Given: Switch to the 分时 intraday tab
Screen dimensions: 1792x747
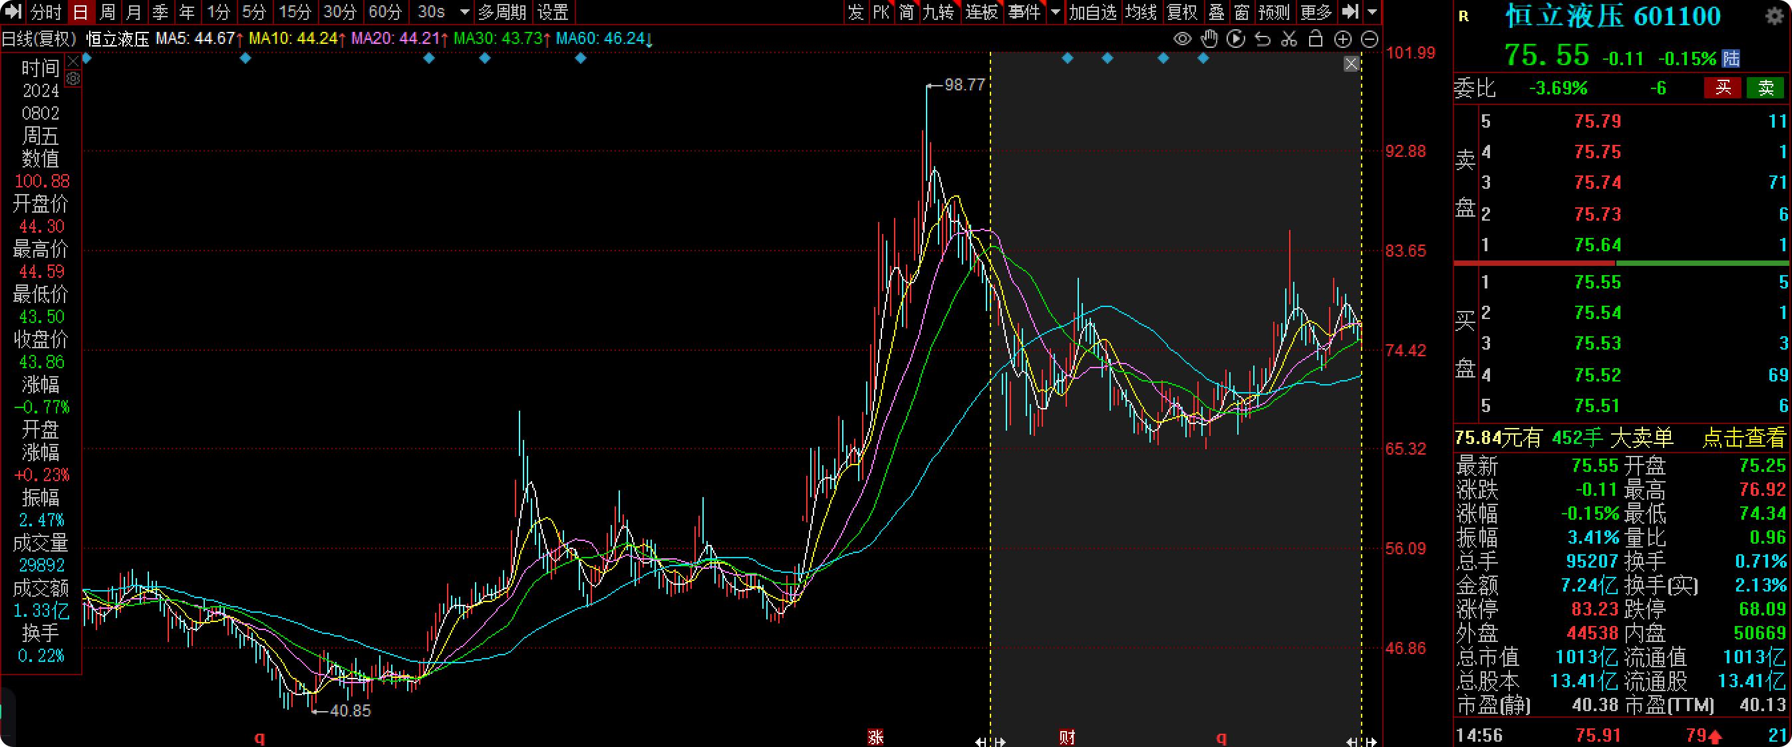Looking at the screenshot, I should click(x=46, y=12).
